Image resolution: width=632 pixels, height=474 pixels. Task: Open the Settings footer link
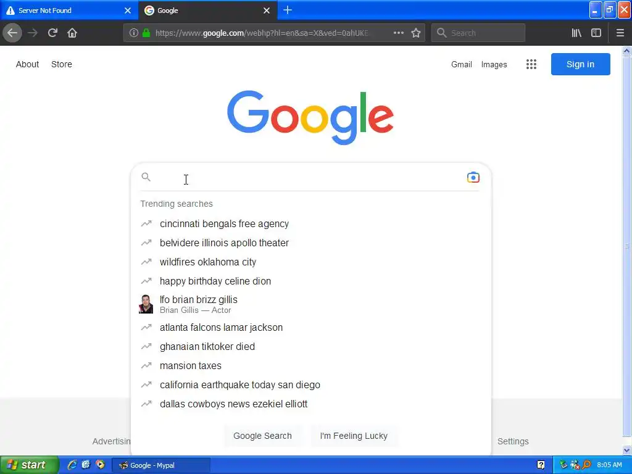tap(513, 441)
